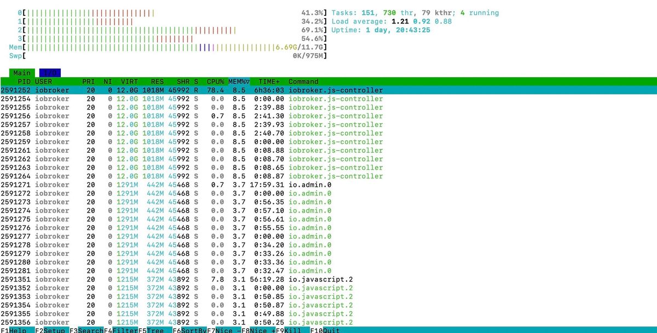The image size is (657, 333).
Task: Open the F6 SortBy menu
Action: point(189,330)
